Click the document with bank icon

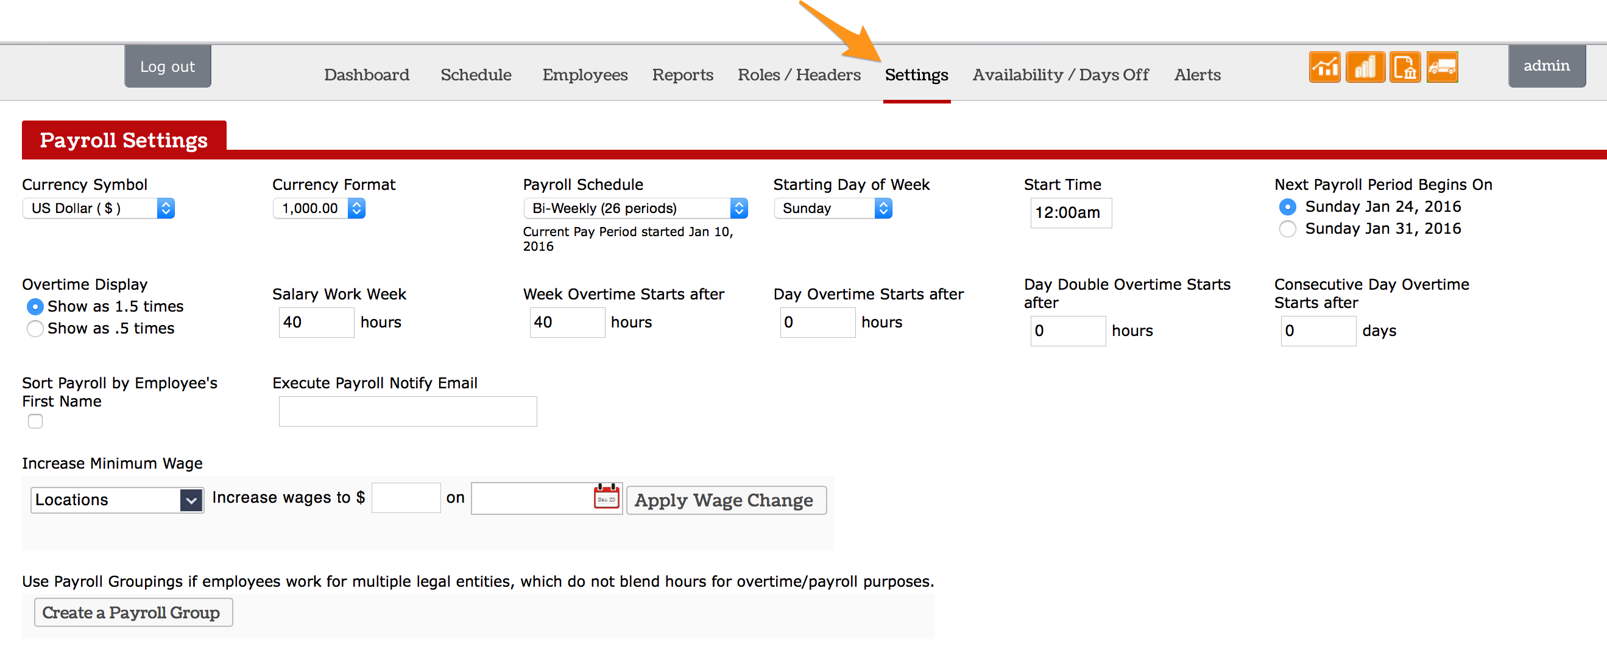[1404, 67]
